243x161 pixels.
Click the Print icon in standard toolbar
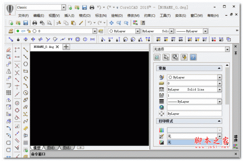coord(34,23)
